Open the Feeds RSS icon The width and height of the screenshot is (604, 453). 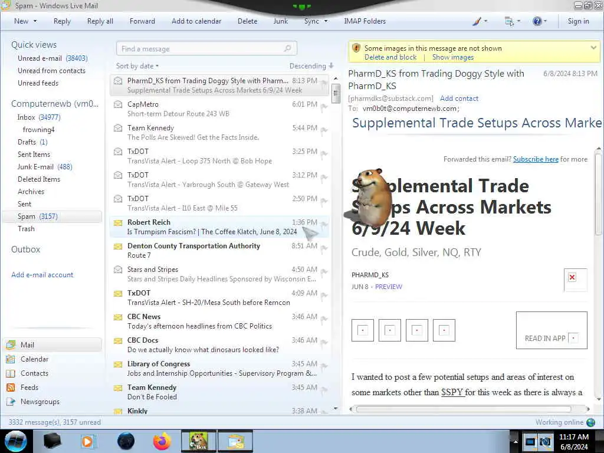11,388
